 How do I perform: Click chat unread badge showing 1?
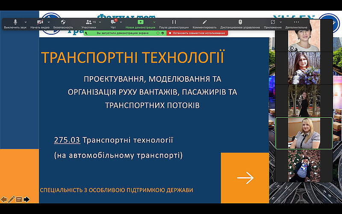[x=116, y=20]
